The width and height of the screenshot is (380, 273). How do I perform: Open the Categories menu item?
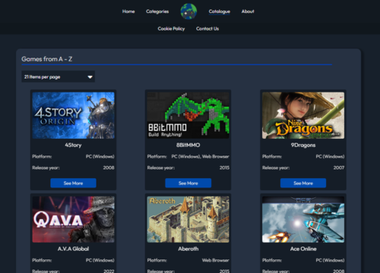tap(157, 11)
